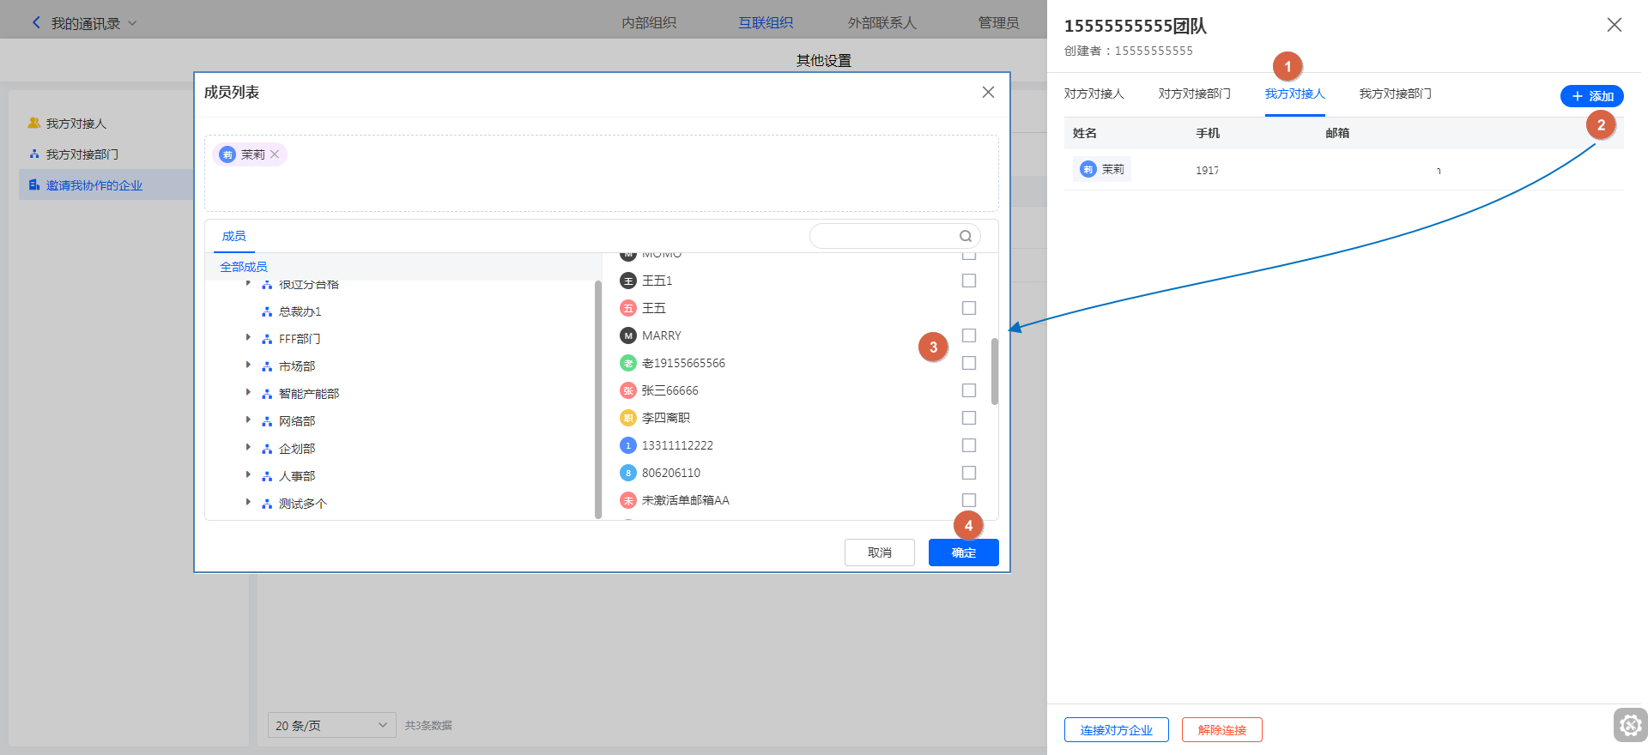Click the 总裁办1 department icon
Image resolution: width=1648 pixels, height=755 pixels.
coord(267,311)
